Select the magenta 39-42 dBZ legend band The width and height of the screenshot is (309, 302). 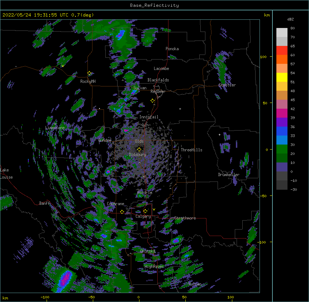(x=282, y=113)
